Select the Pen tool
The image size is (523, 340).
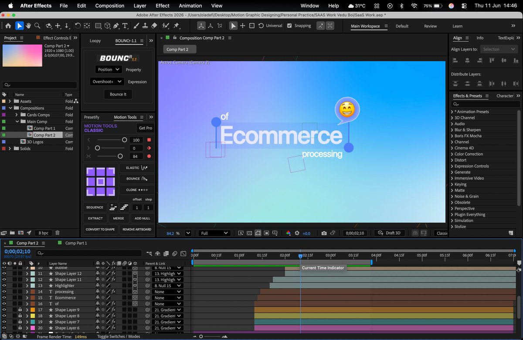[x=116, y=26]
